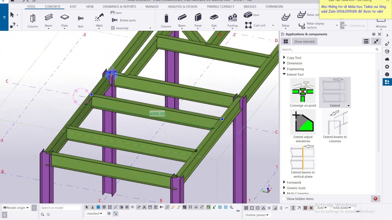Expand the Generic tools group

tap(284, 188)
